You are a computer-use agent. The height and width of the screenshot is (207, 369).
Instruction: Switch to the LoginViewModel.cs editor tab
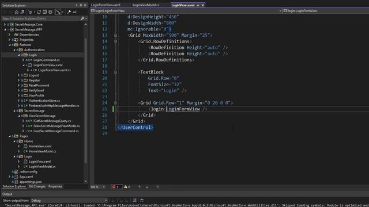146,5
